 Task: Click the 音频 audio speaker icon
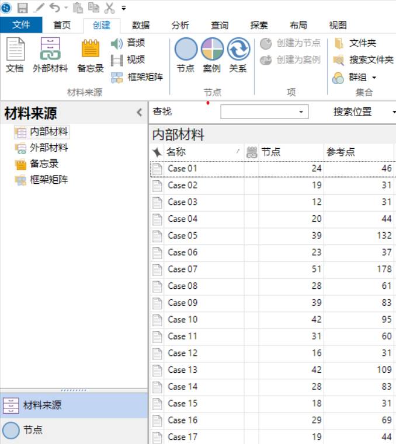[117, 43]
